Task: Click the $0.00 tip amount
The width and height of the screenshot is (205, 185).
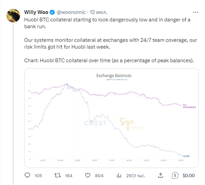Action: [189, 175]
